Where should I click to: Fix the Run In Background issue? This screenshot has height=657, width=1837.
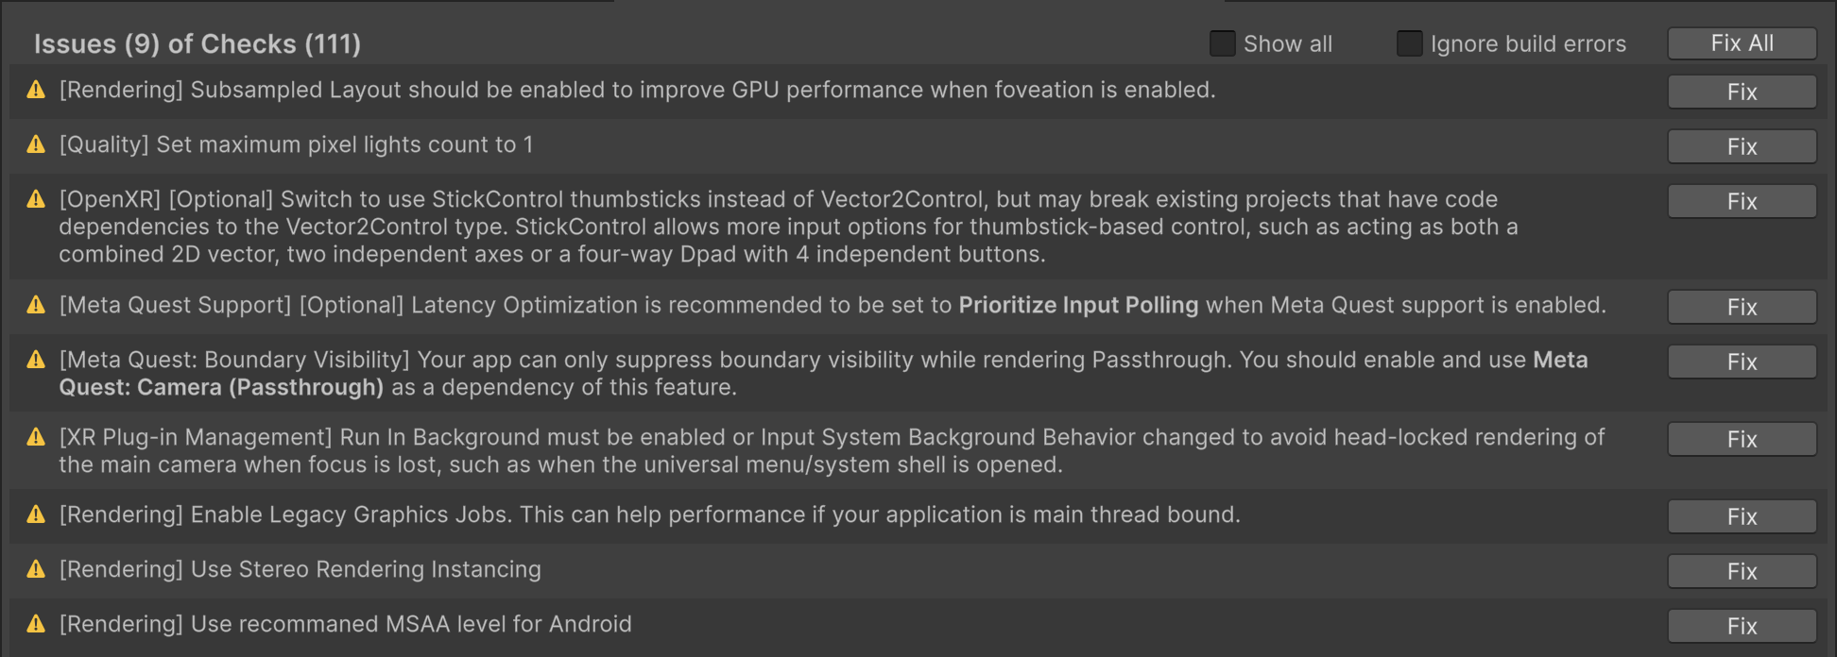point(1742,439)
